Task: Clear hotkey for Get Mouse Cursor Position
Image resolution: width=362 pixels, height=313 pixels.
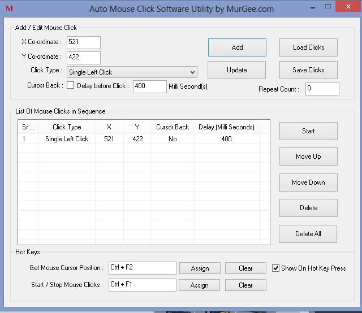Action: [x=245, y=268]
